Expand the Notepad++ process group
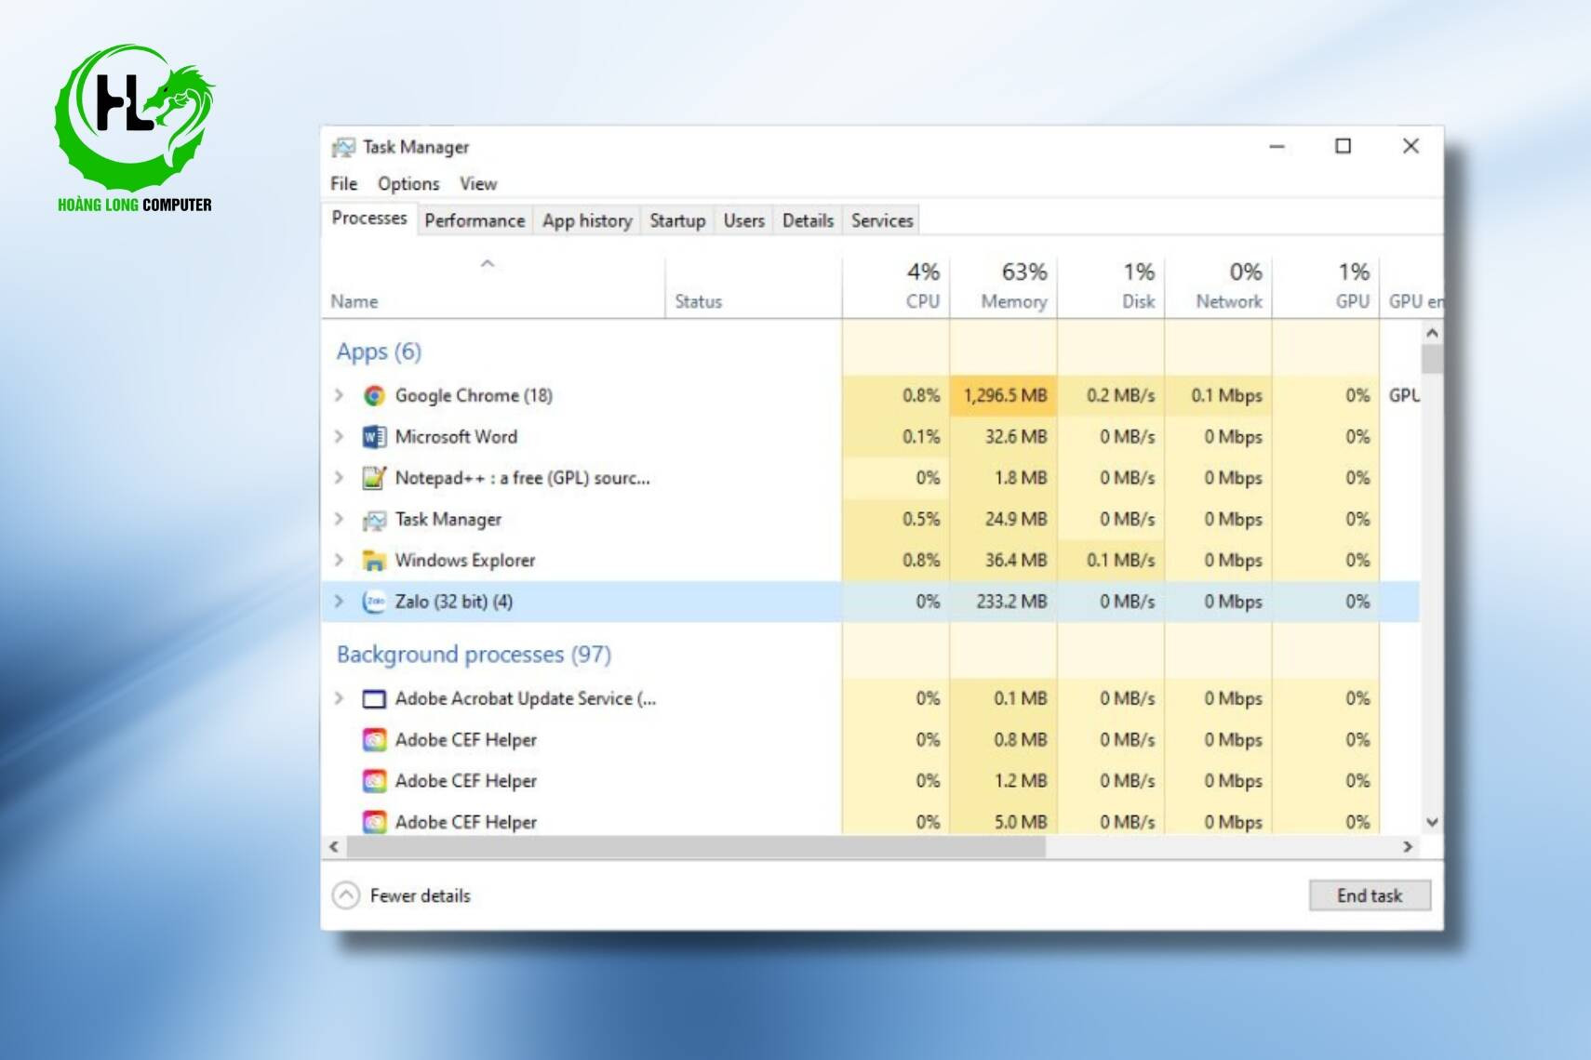The height and width of the screenshot is (1060, 1591). pos(340,478)
